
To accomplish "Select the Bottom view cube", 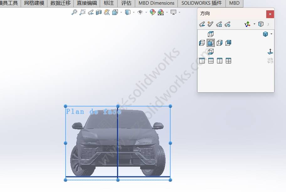I will (x=211, y=52).
